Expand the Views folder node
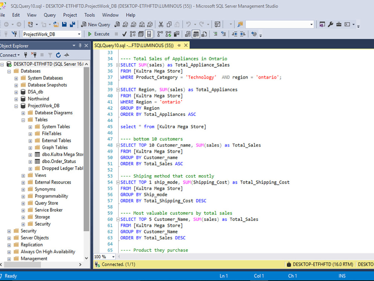Viewport: 374px width, 281px height. [23, 175]
